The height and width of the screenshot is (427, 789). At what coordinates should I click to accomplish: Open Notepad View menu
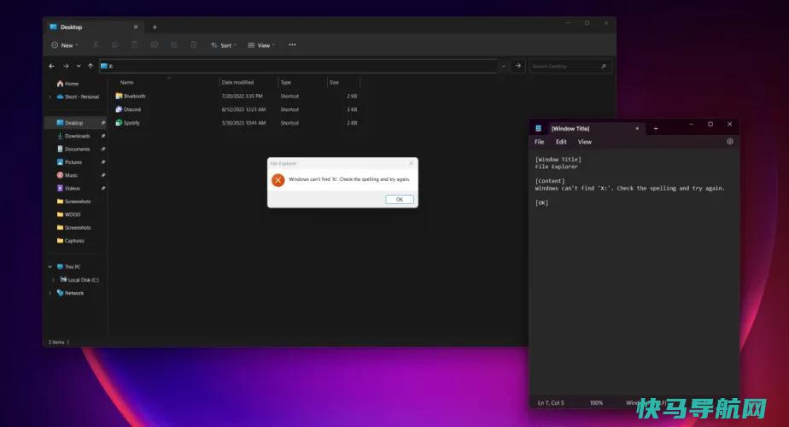585,142
